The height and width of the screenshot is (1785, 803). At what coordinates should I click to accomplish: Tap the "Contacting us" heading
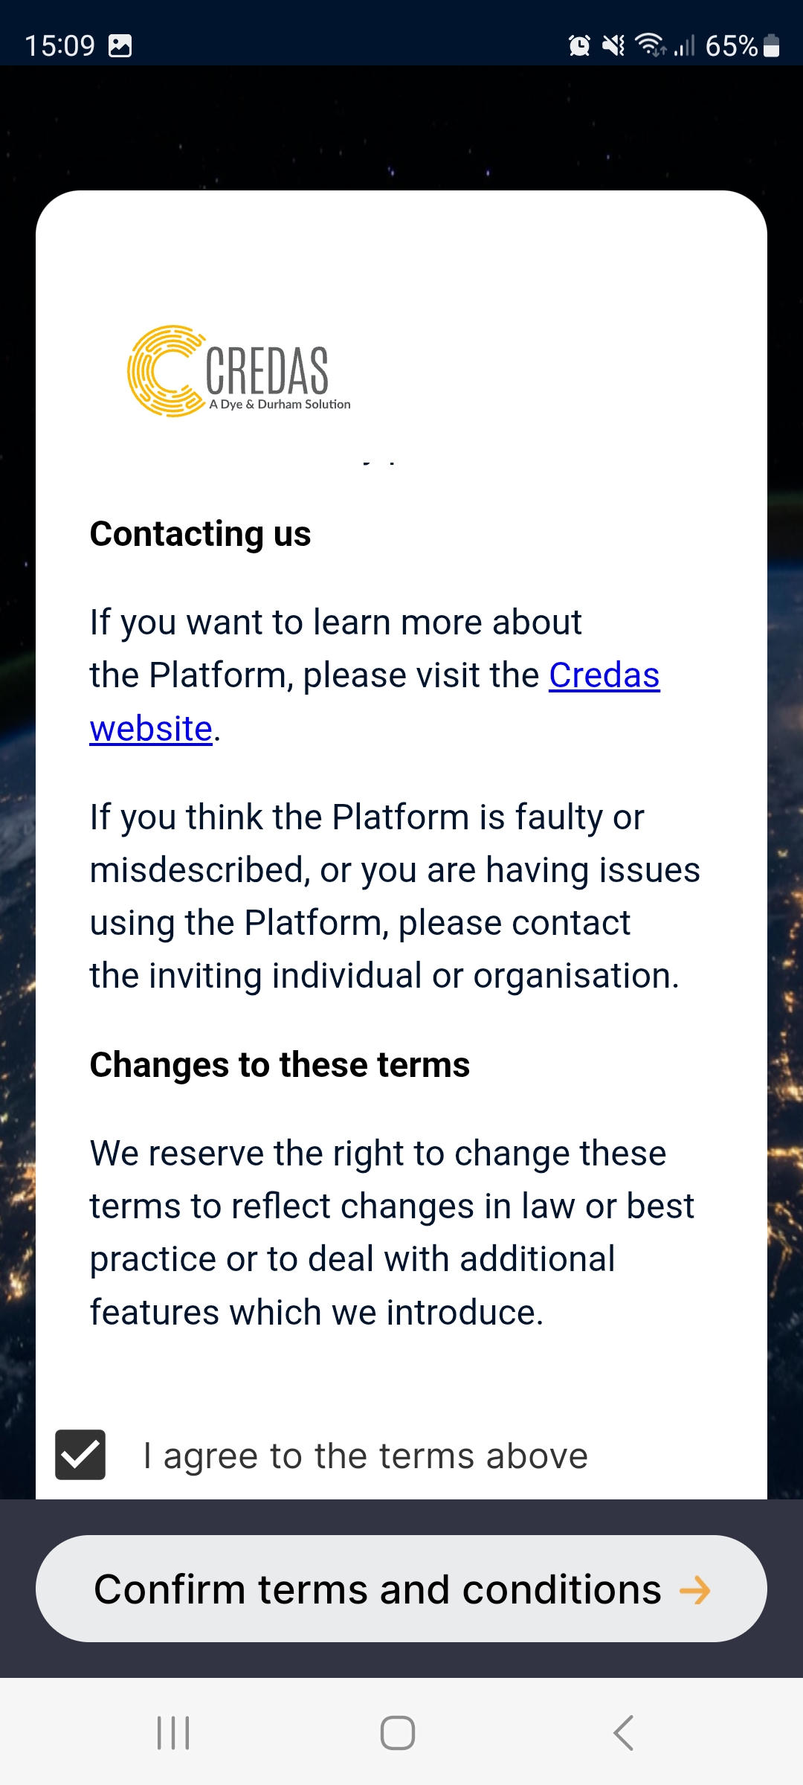point(200,534)
